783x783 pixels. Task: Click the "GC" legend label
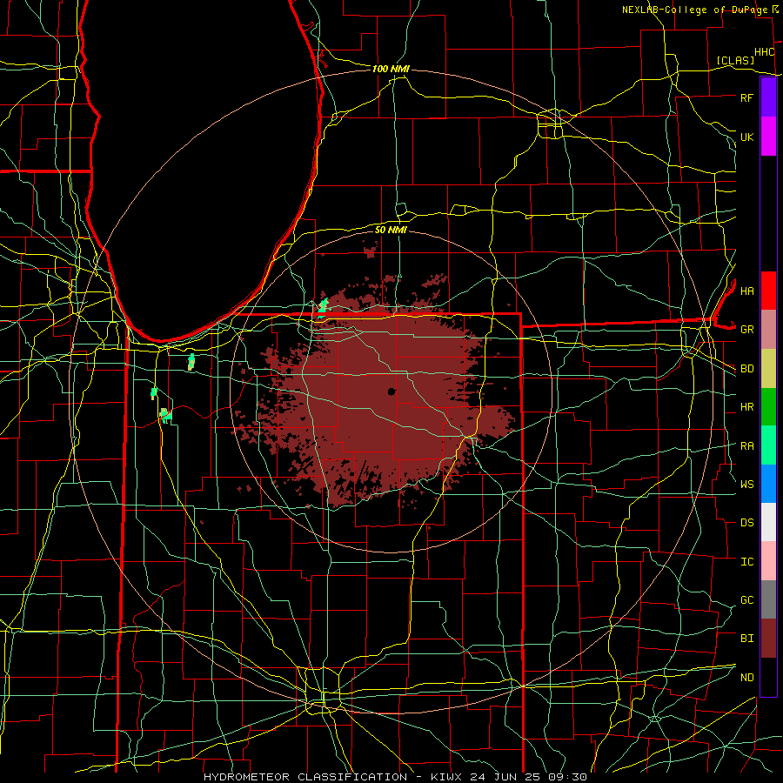coord(746,600)
